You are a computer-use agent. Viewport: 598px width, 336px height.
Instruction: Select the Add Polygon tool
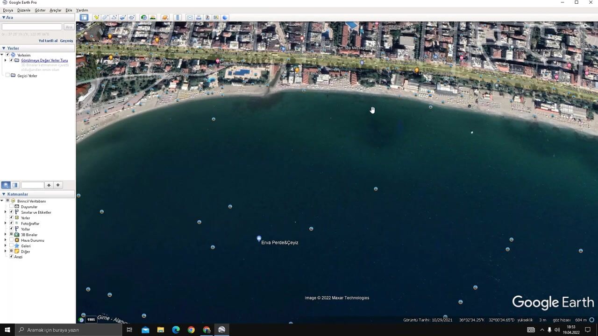tap(105, 17)
